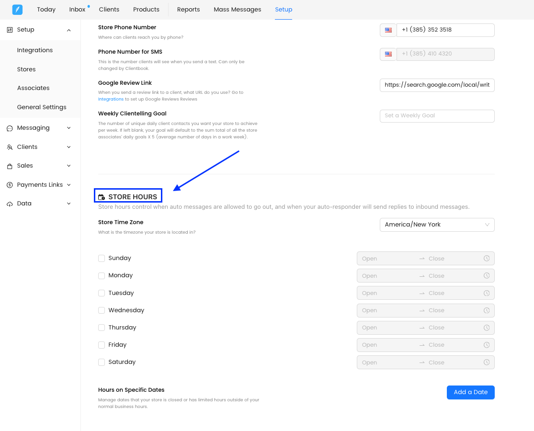534x431 pixels.
Task: Expand the Messaging sidebar section
Action: [x=69, y=128]
